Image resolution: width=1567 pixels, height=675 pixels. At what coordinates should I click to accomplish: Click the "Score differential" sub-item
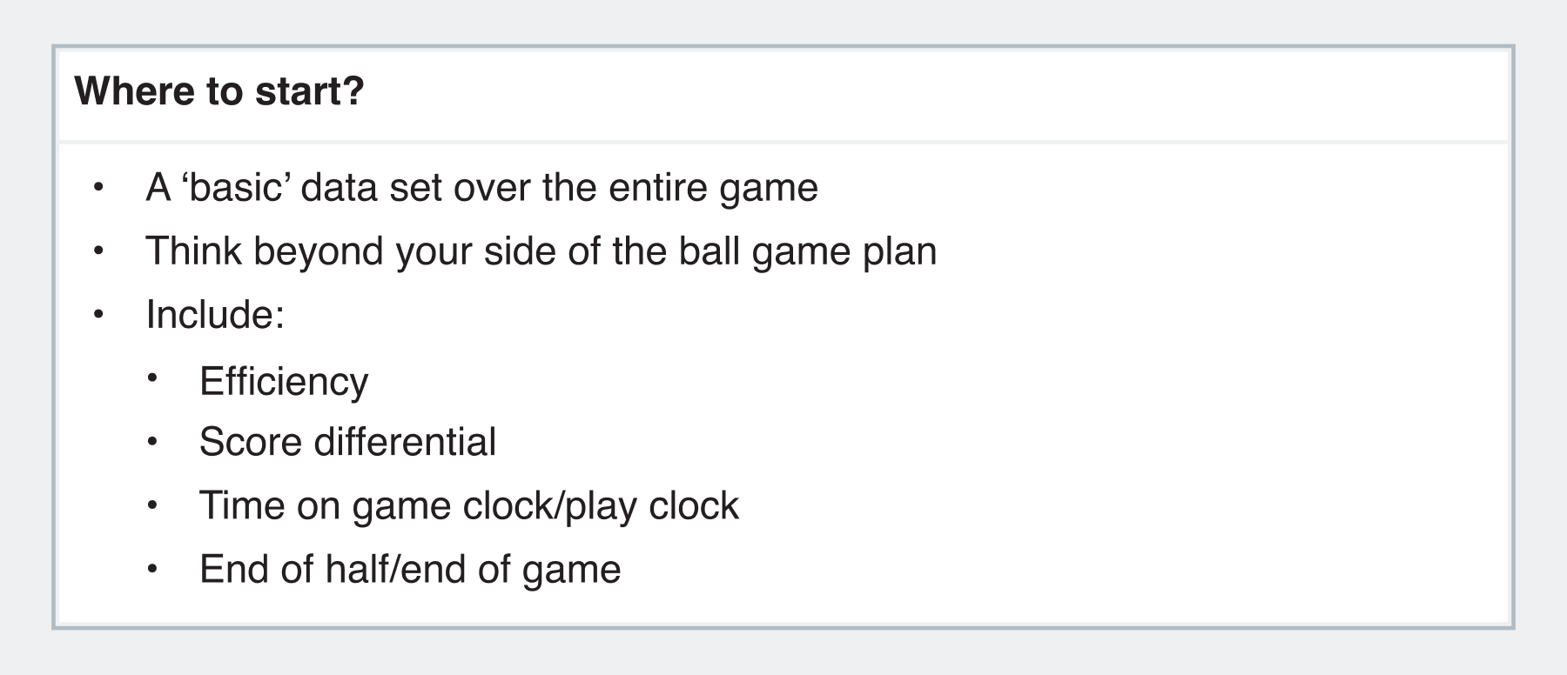[347, 442]
